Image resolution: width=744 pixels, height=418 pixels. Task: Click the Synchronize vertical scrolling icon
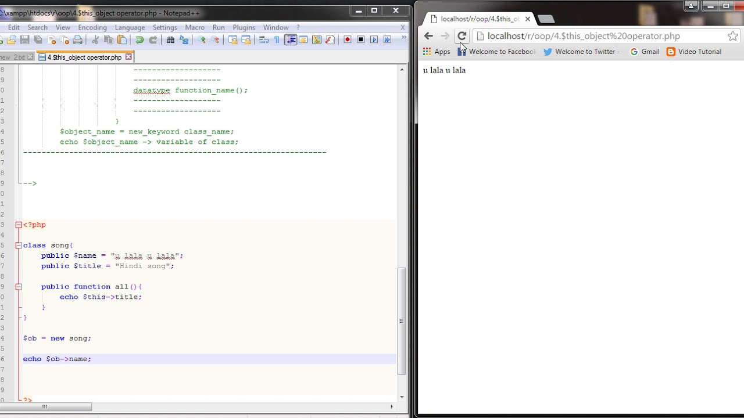coord(233,39)
